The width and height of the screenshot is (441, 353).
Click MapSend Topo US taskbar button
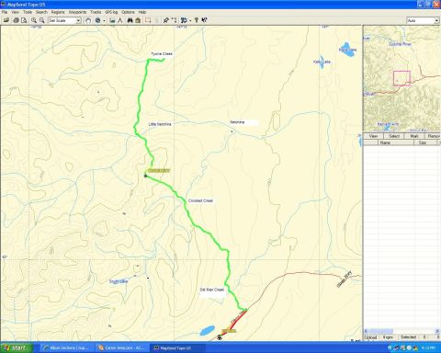point(176,347)
